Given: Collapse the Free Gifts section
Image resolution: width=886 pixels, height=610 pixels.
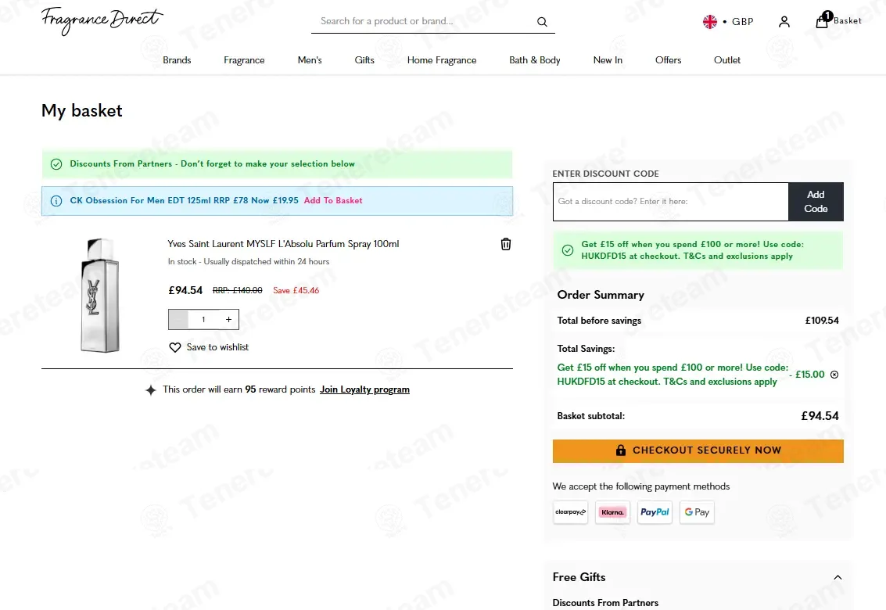Looking at the screenshot, I should click(838, 577).
